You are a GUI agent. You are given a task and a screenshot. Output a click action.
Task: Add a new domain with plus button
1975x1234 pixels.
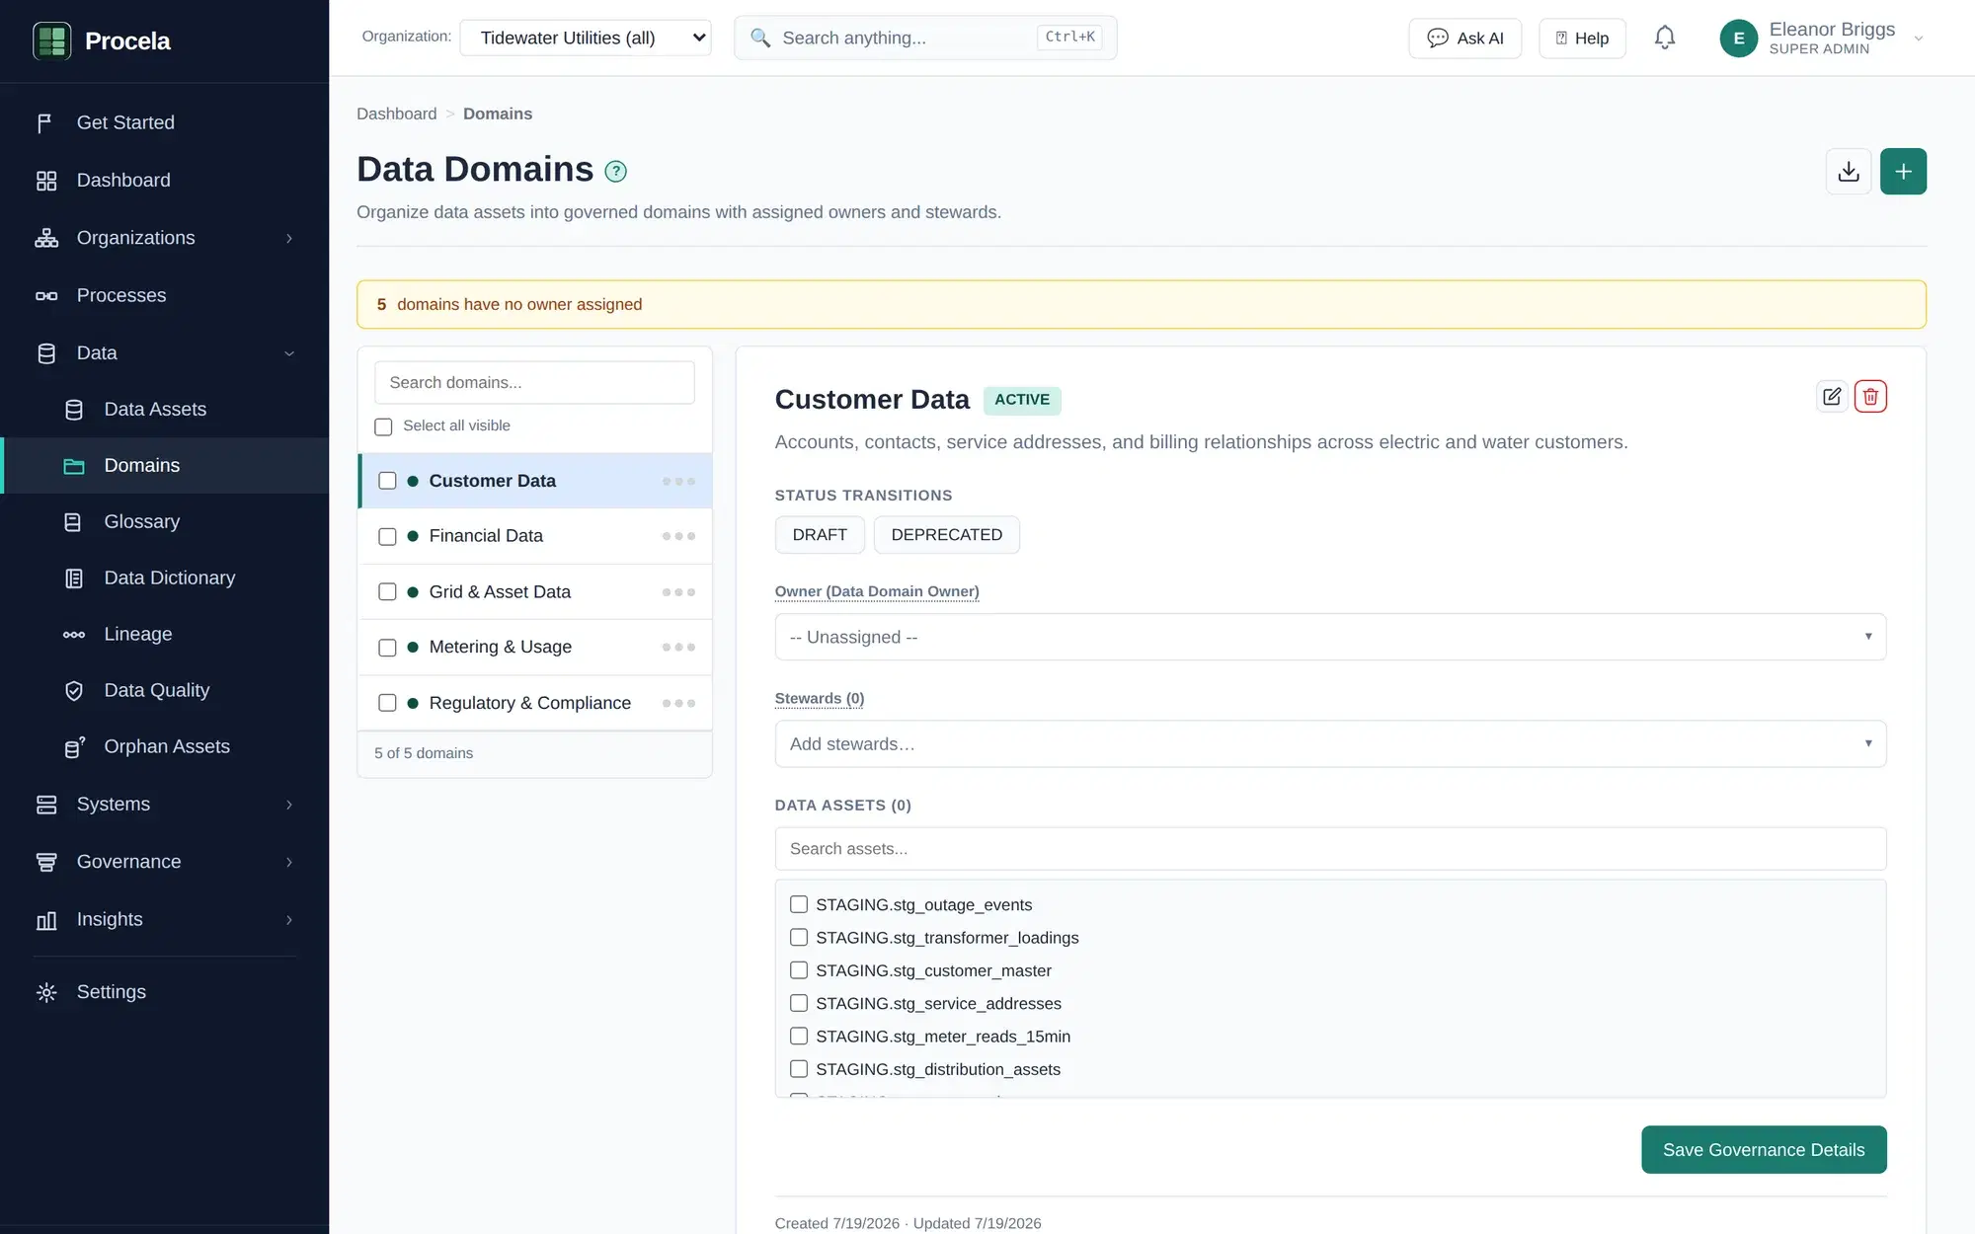click(1903, 172)
